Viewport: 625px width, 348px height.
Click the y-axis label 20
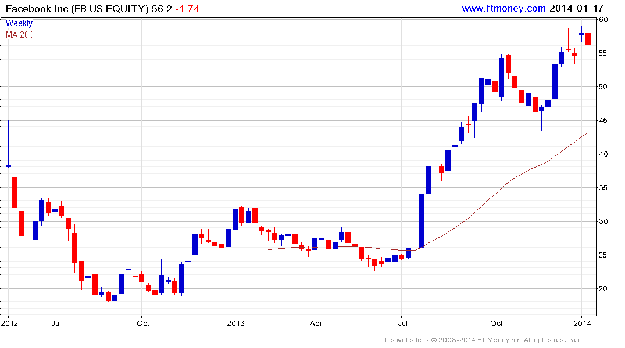[603, 289]
